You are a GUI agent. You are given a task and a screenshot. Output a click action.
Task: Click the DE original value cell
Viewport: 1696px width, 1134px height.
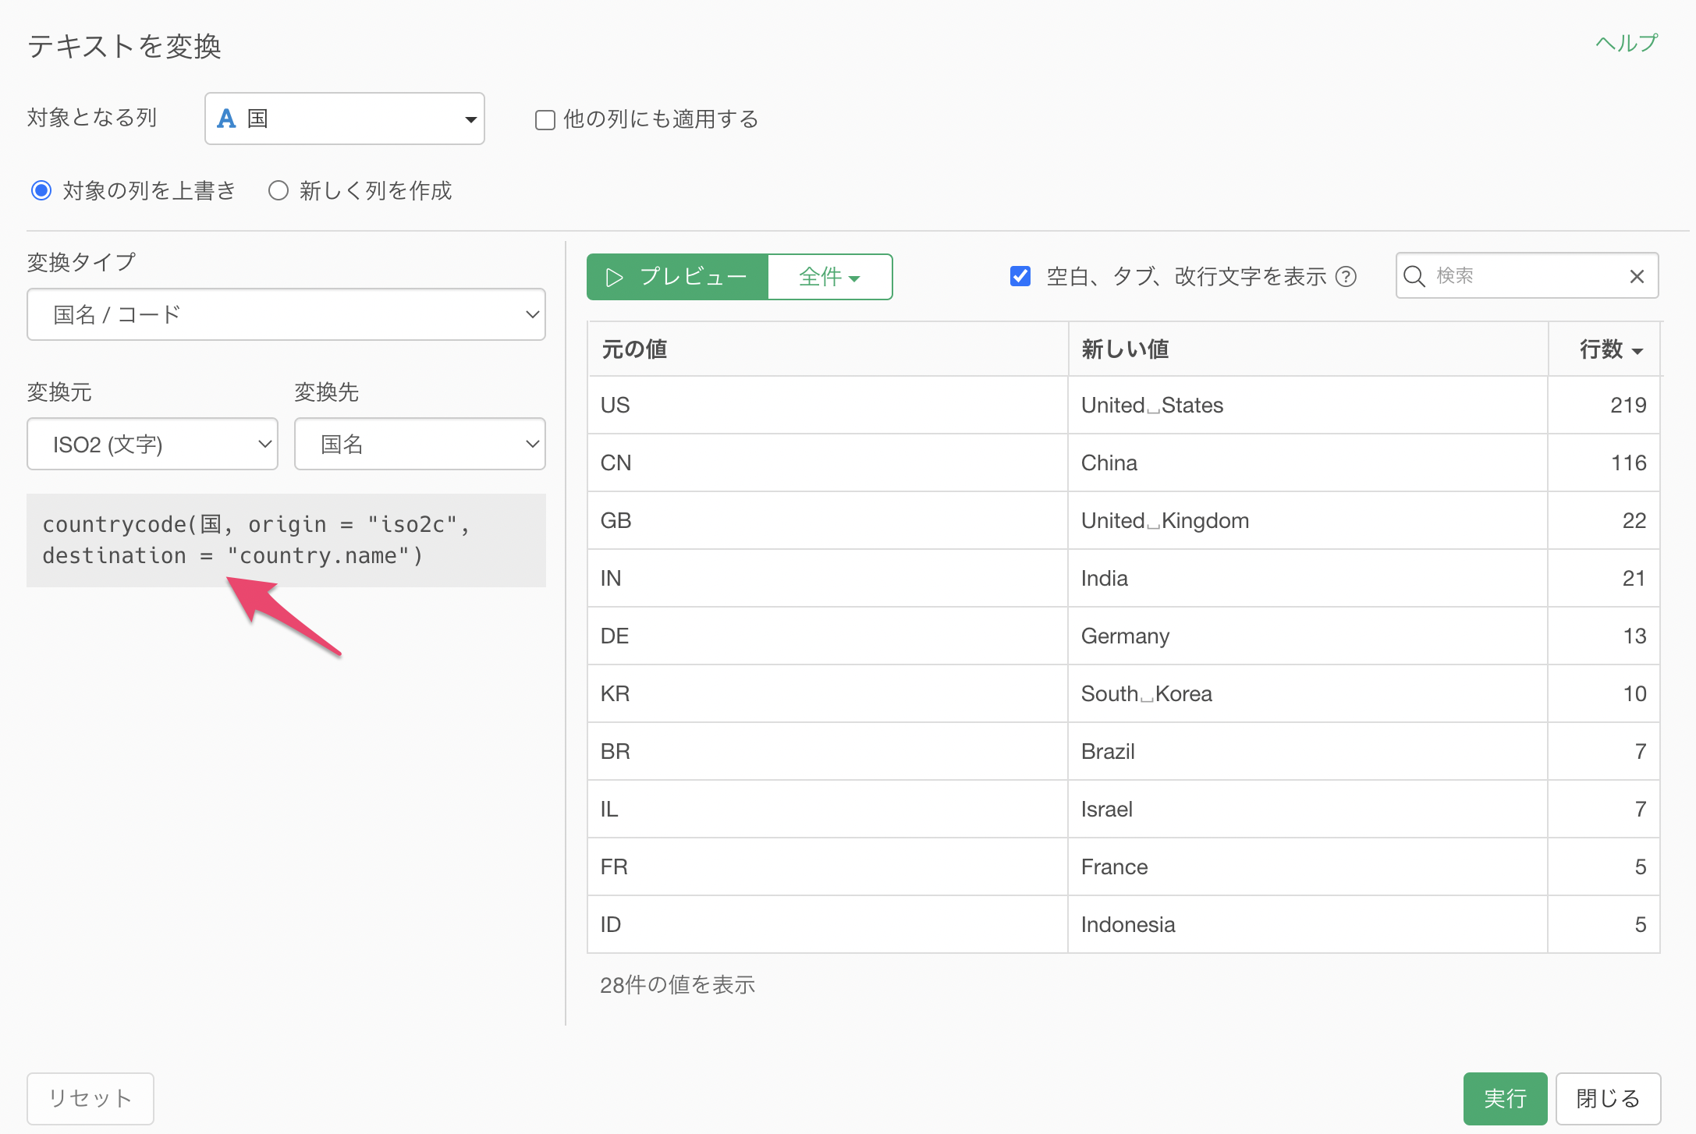(x=828, y=636)
